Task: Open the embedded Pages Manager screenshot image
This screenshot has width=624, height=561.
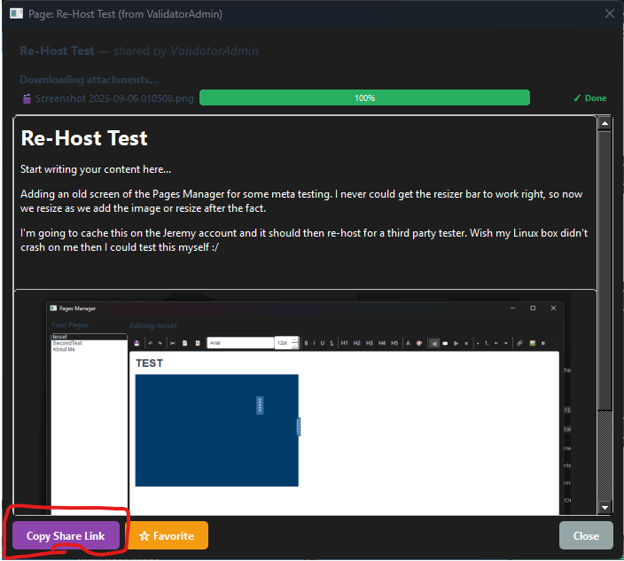Action: click(305, 403)
